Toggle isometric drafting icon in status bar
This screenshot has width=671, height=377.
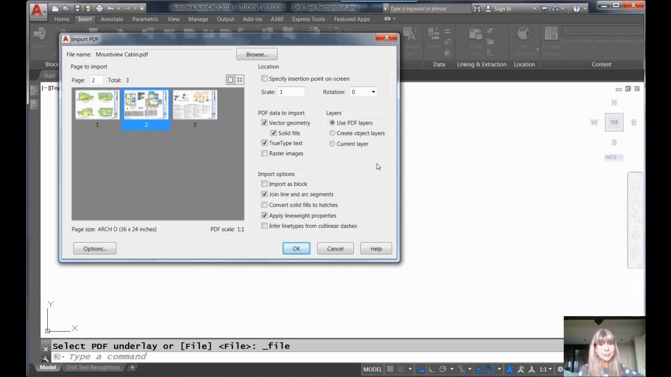point(461,369)
